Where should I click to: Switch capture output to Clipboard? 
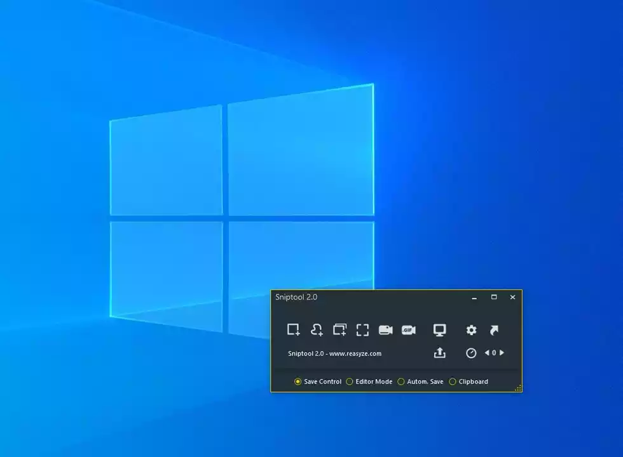click(x=452, y=381)
